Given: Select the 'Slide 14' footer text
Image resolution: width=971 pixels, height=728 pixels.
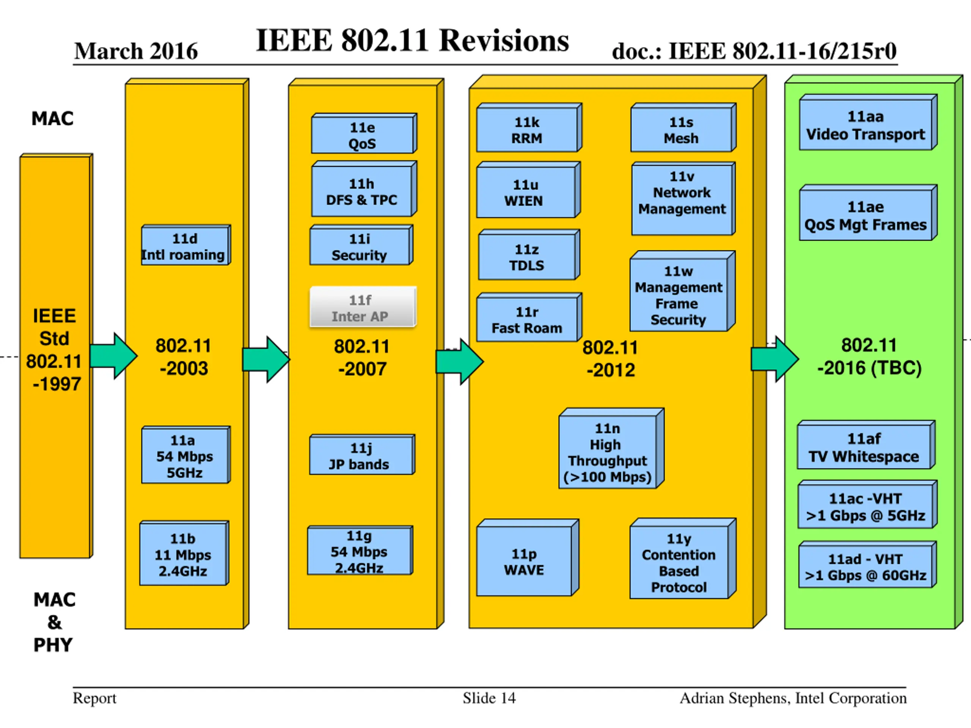Looking at the screenshot, I should tap(489, 698).
